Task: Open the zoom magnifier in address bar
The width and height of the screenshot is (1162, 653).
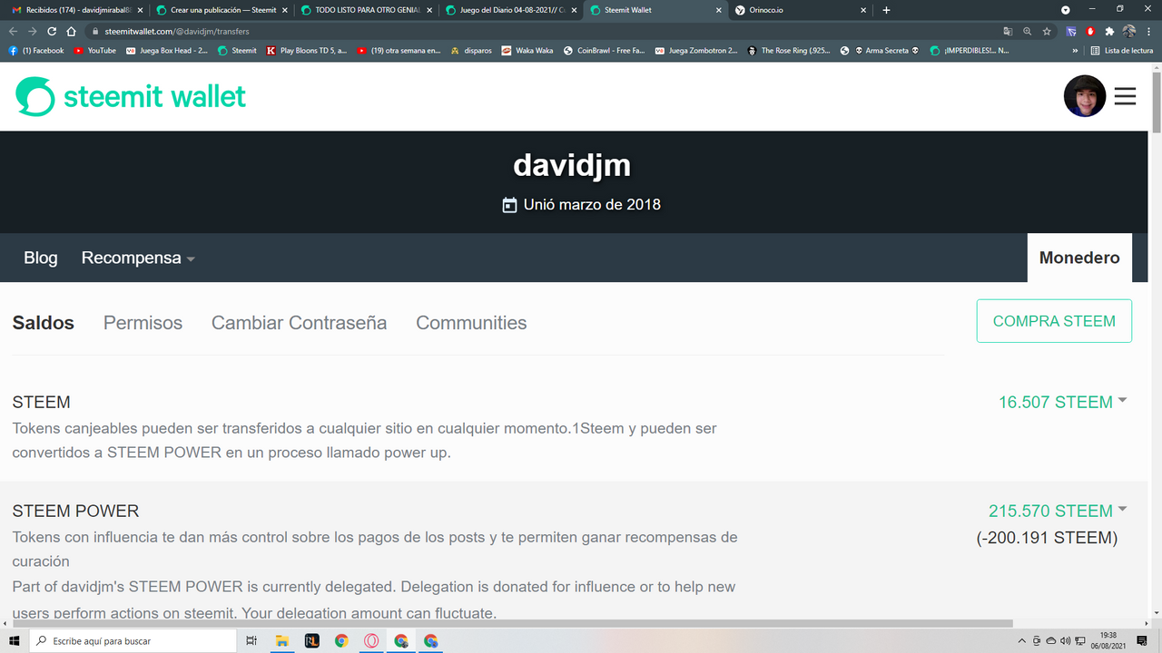Action: click(x=1028, y=31)
